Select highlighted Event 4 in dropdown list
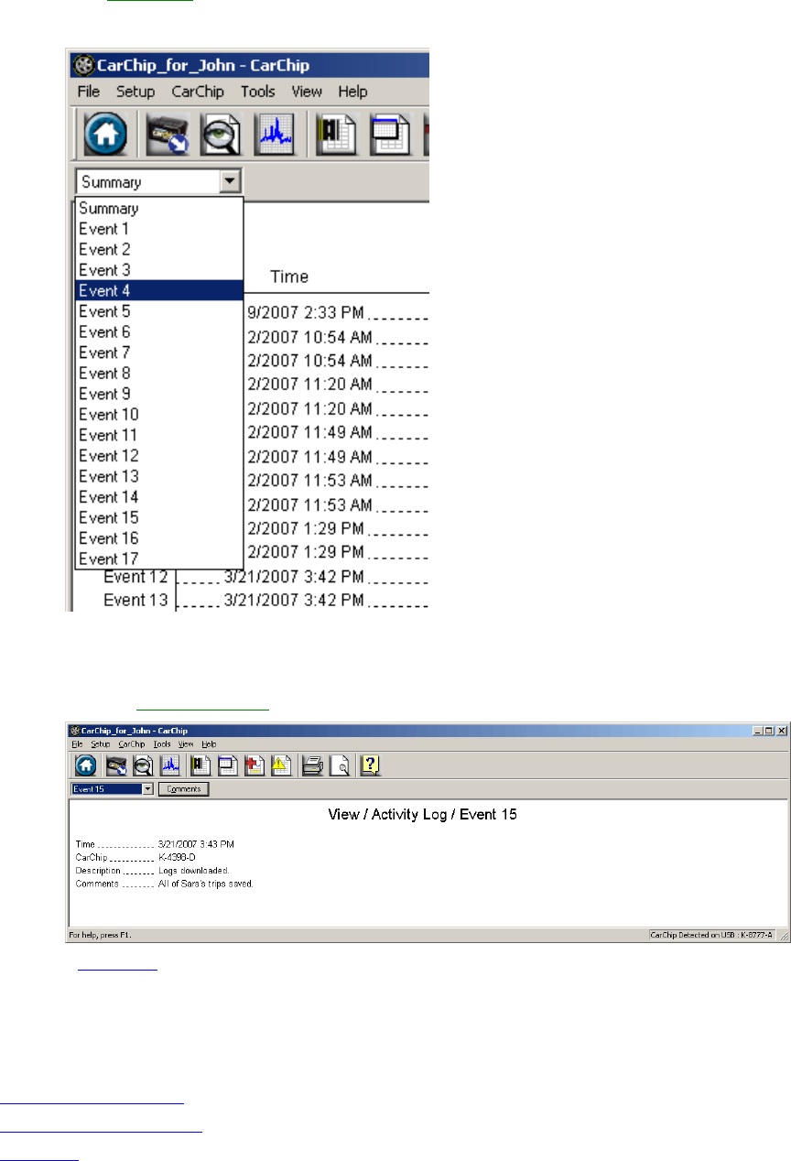This screenshot has width=791, height=1161. 159,290
